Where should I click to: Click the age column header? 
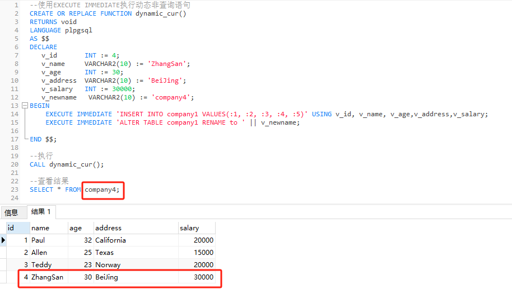pyautogui.click(x=81, y=228)
